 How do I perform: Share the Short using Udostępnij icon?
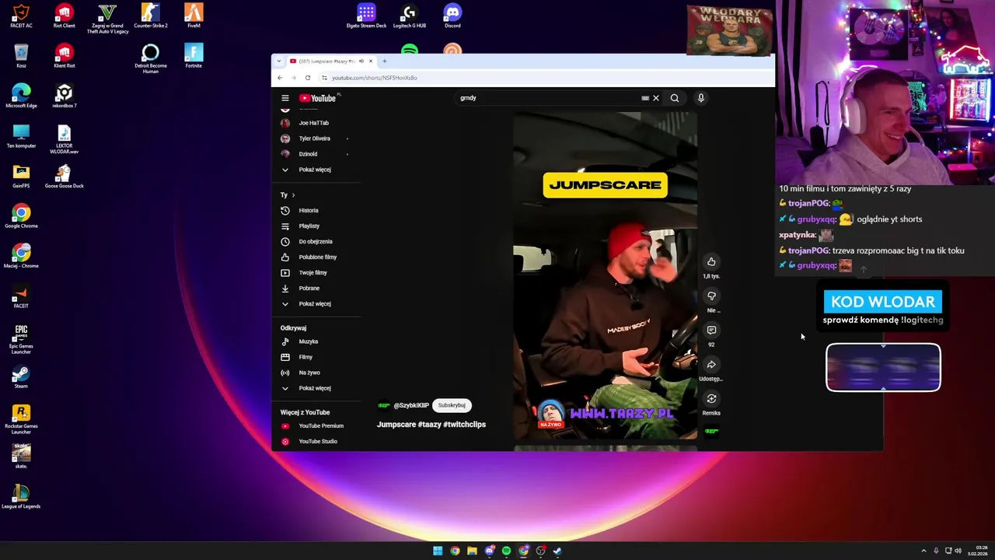coord(711,365)
